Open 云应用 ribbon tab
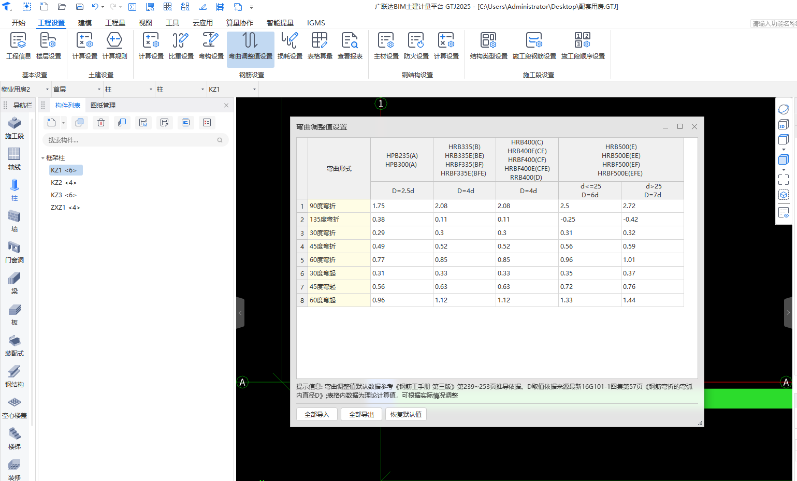The image size is (797, 481). 202,23
